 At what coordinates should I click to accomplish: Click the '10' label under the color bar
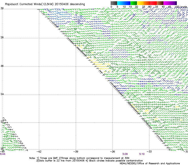coord(124,7)
